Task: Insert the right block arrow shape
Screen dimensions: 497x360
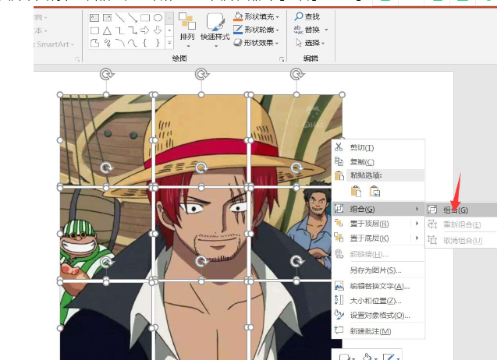Action: (x=145, y=30)
